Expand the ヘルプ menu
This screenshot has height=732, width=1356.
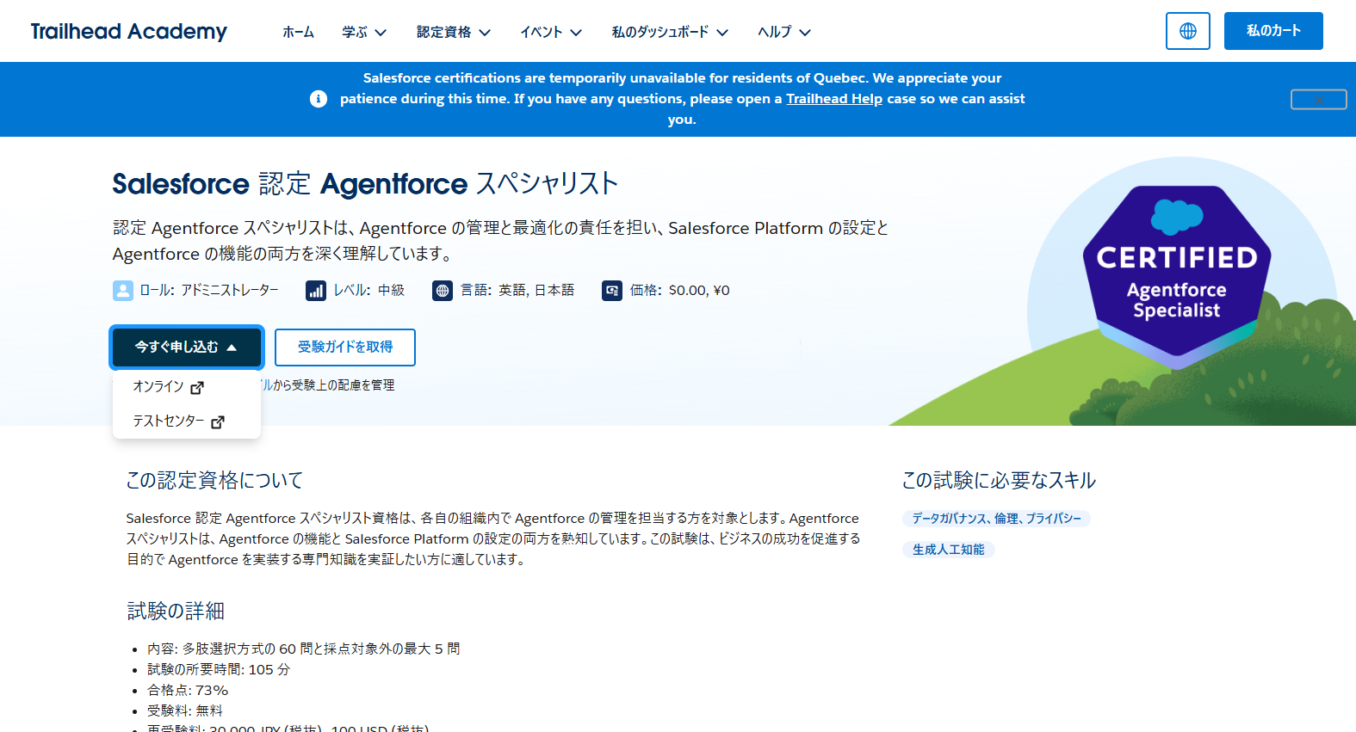(x=783, y=32)
